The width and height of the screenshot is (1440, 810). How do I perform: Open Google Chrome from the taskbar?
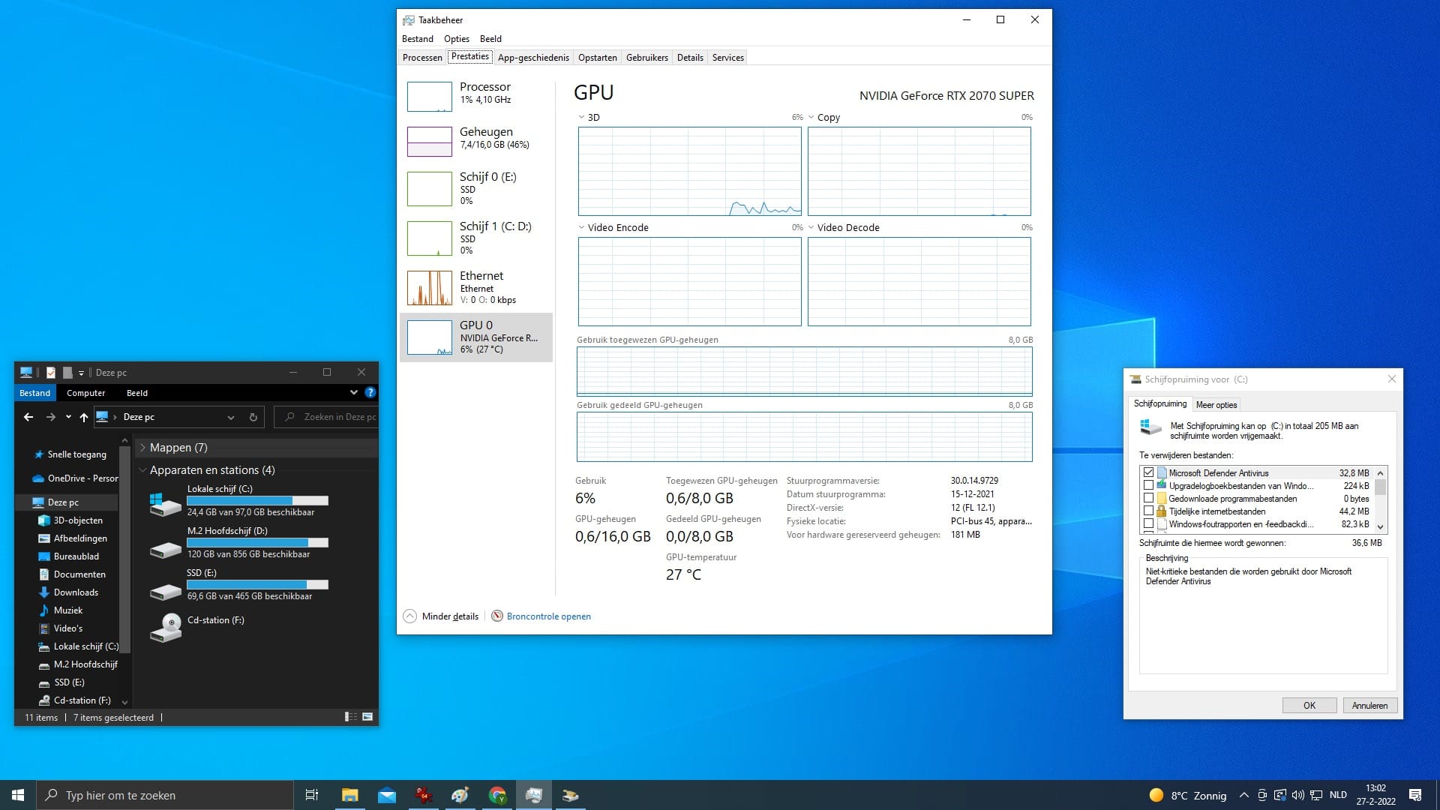pos(497,795)
